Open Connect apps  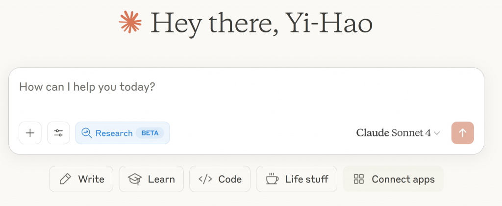393,179
